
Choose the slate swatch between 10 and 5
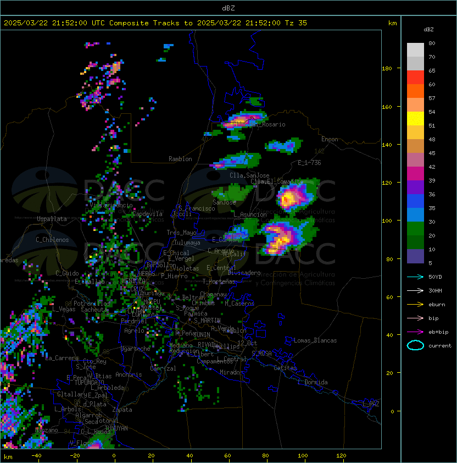(415, 256)
